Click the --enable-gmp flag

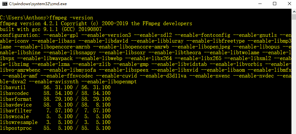(x=131, y=64)
